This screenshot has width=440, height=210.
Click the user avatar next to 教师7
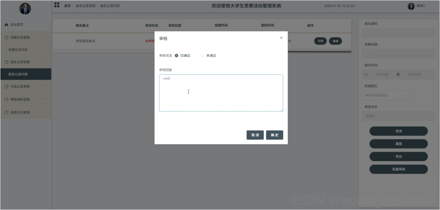tap(411, 6)
